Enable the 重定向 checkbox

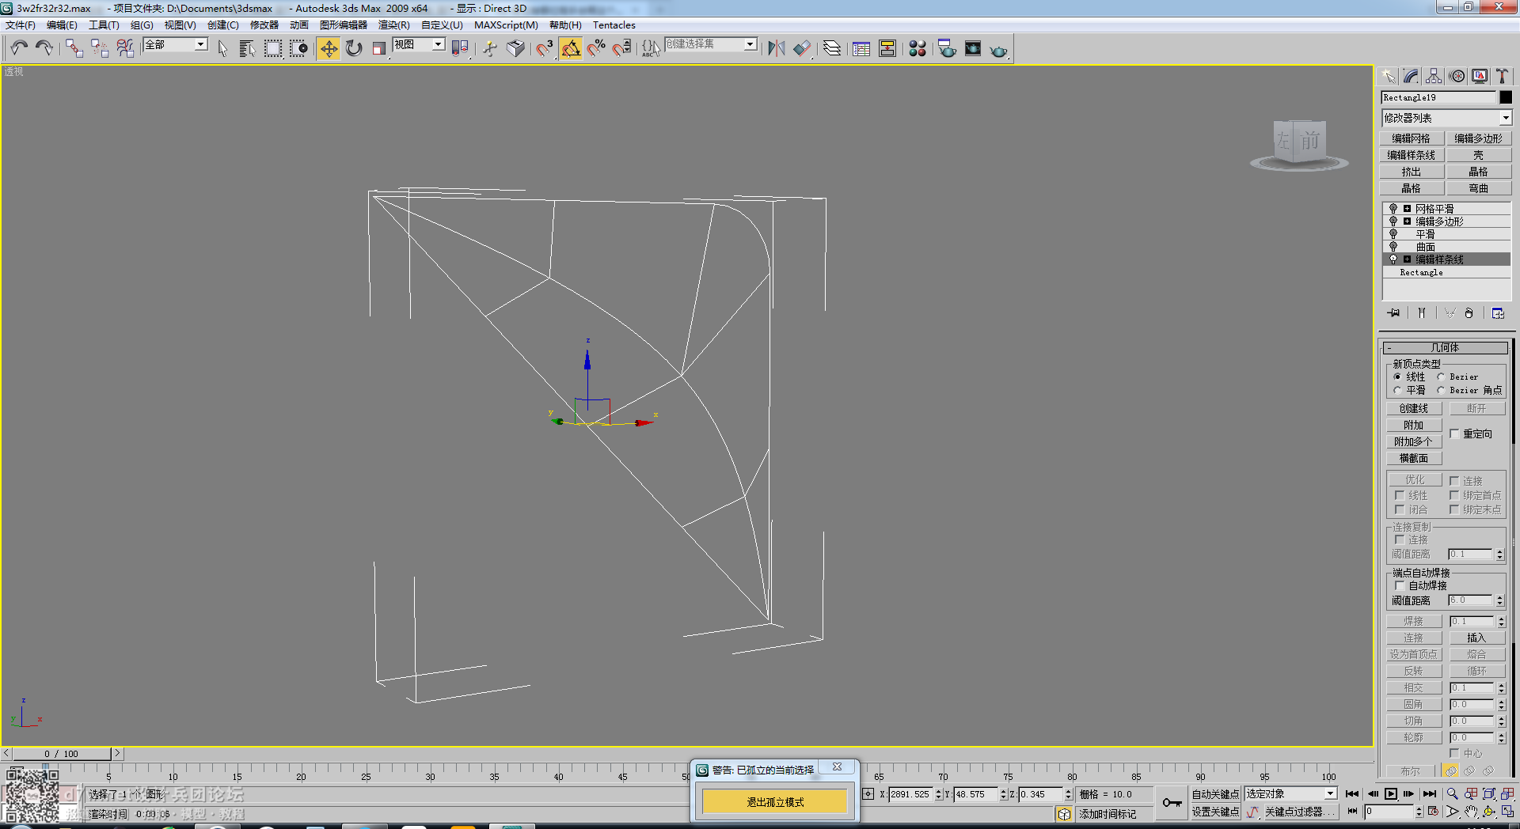1455,433
